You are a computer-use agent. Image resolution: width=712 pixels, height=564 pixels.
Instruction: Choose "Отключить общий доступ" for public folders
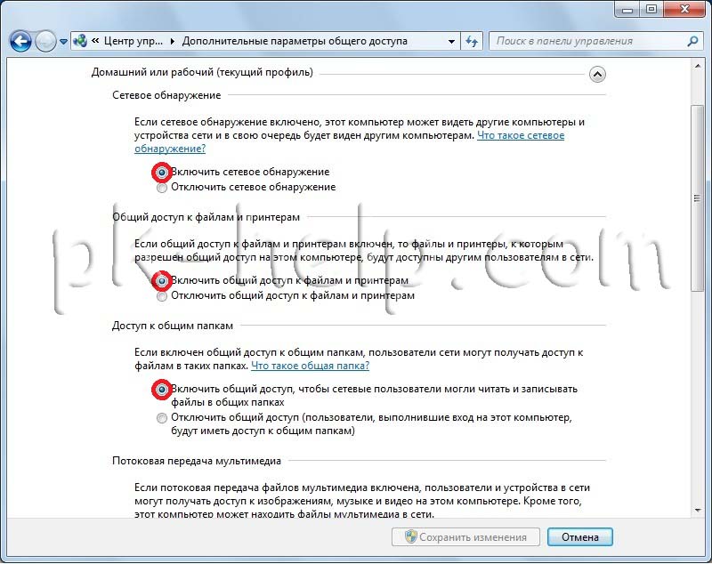tap(161, 418)
